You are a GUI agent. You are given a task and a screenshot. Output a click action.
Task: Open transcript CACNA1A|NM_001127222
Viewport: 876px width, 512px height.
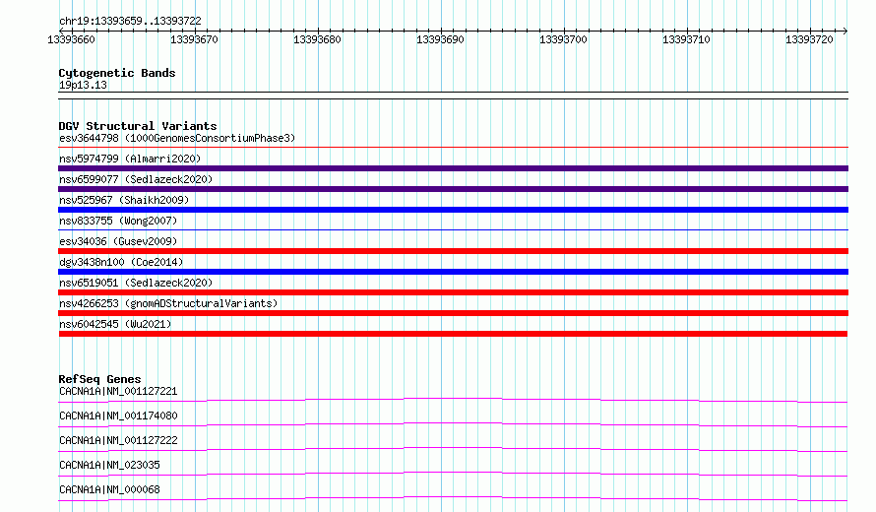pyautogui.click(x=118, y=440)
